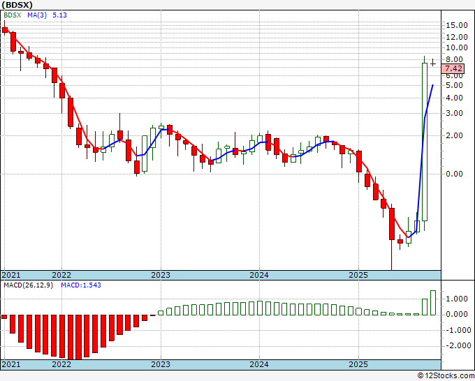475x381 pixels.
Task: Click the 5.00 price axis label
Action: pyautogui.click(x=454, y=85)
